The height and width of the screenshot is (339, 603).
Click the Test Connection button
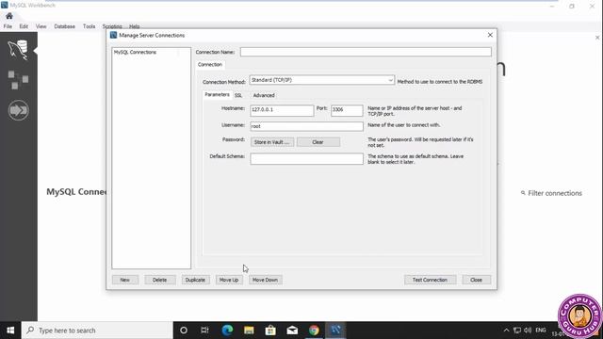(430, 280)
